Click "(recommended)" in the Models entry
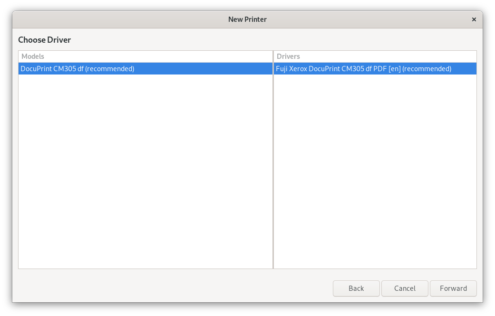Image resolution: width=495 pixels, height=316 pixels. pyautogui.click(x=110, y=69)
